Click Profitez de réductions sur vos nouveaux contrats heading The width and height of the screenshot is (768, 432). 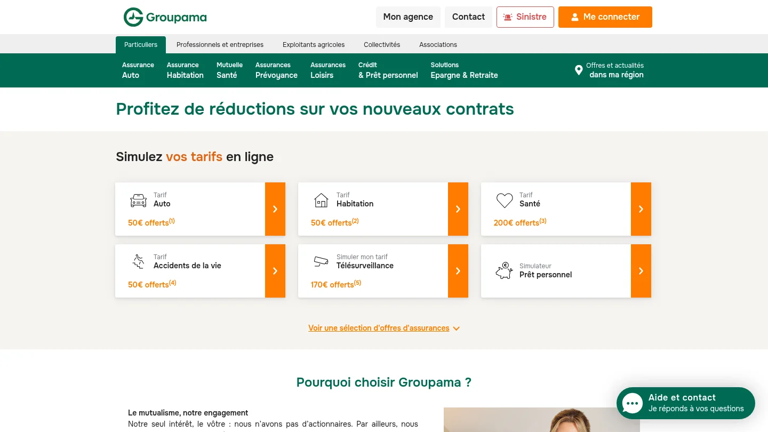click(x=315, y=109)
